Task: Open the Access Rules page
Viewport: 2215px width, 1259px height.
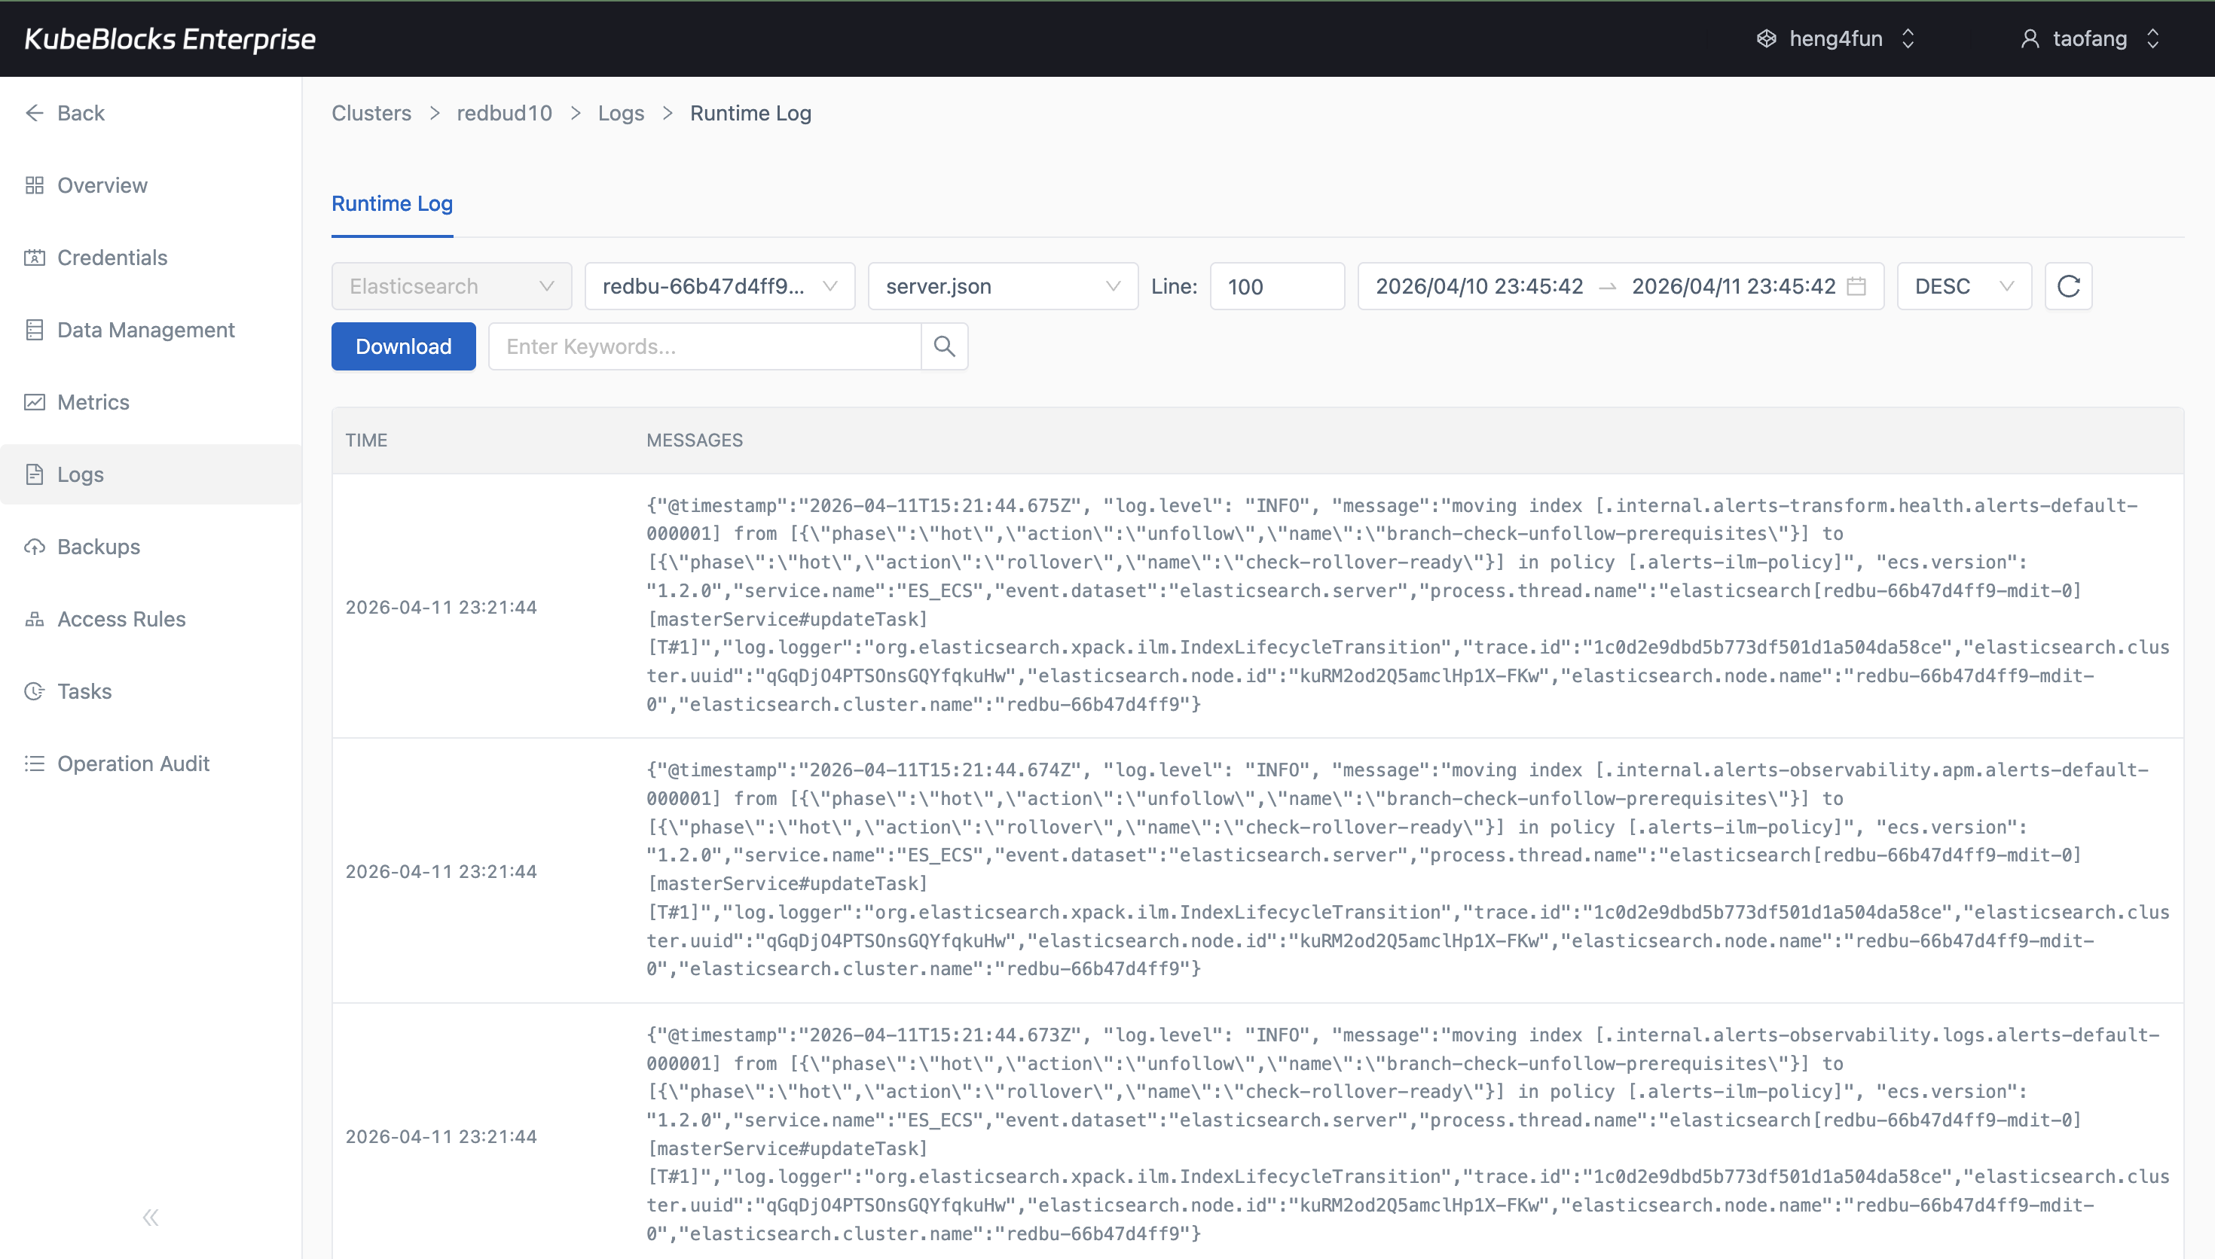Action: point(151,619)
